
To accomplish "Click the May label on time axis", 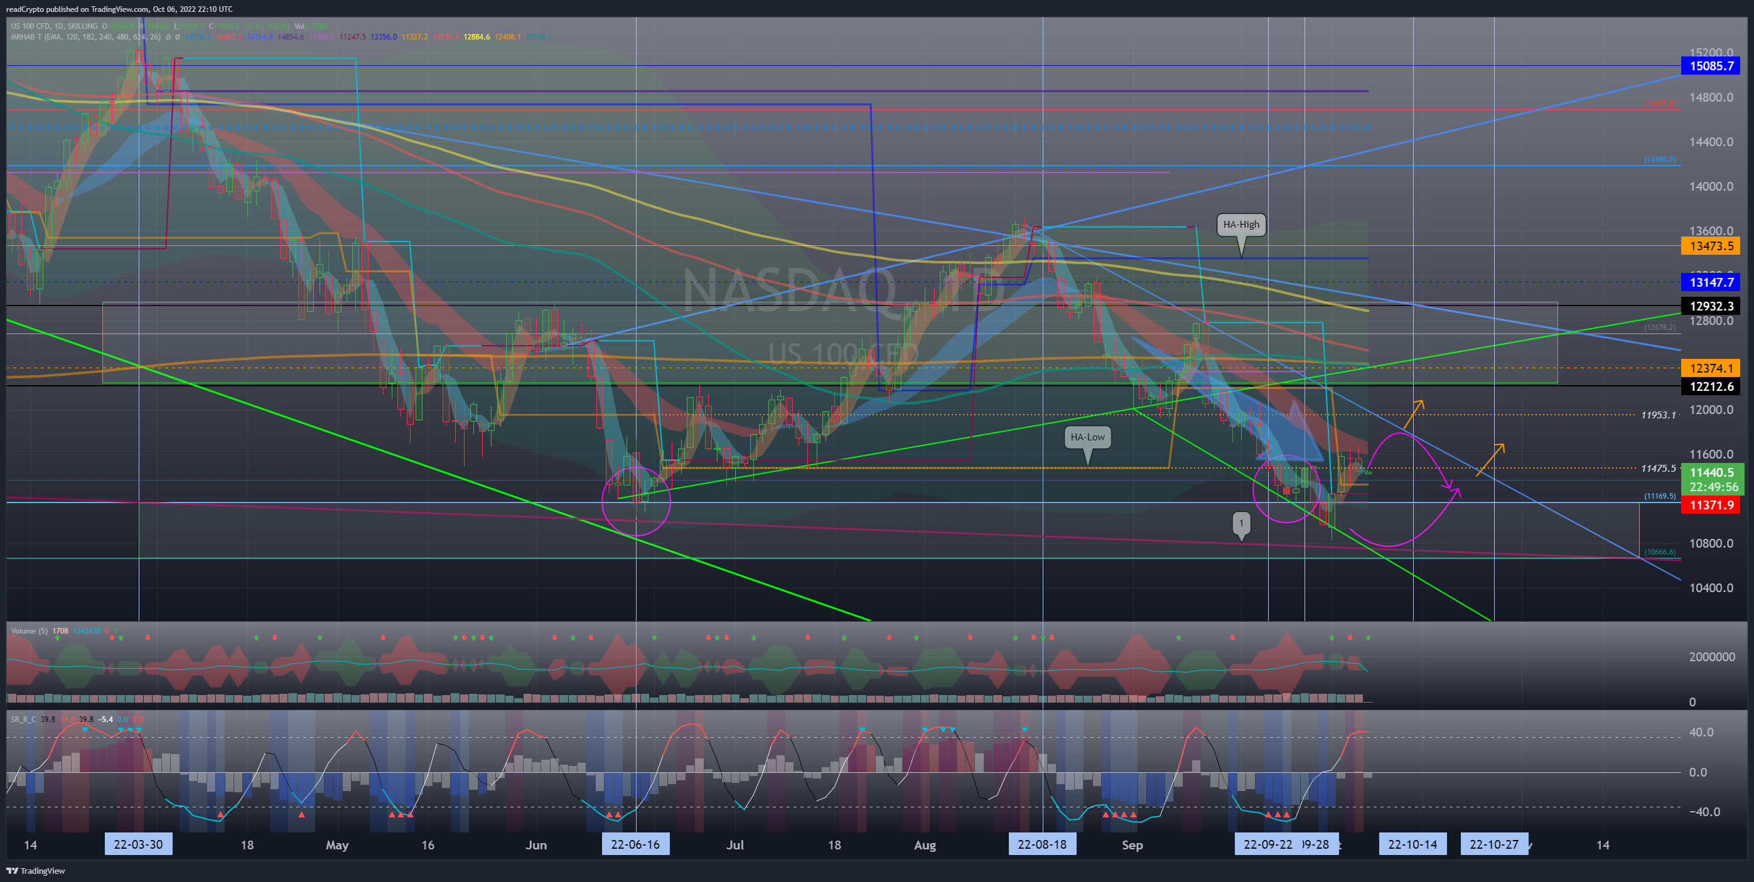I will point(337,845).
